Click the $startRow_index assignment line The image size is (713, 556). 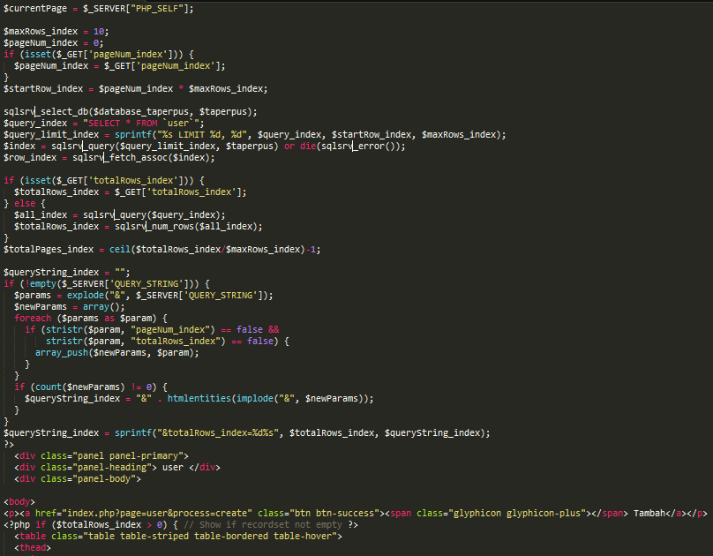(136, 88)
